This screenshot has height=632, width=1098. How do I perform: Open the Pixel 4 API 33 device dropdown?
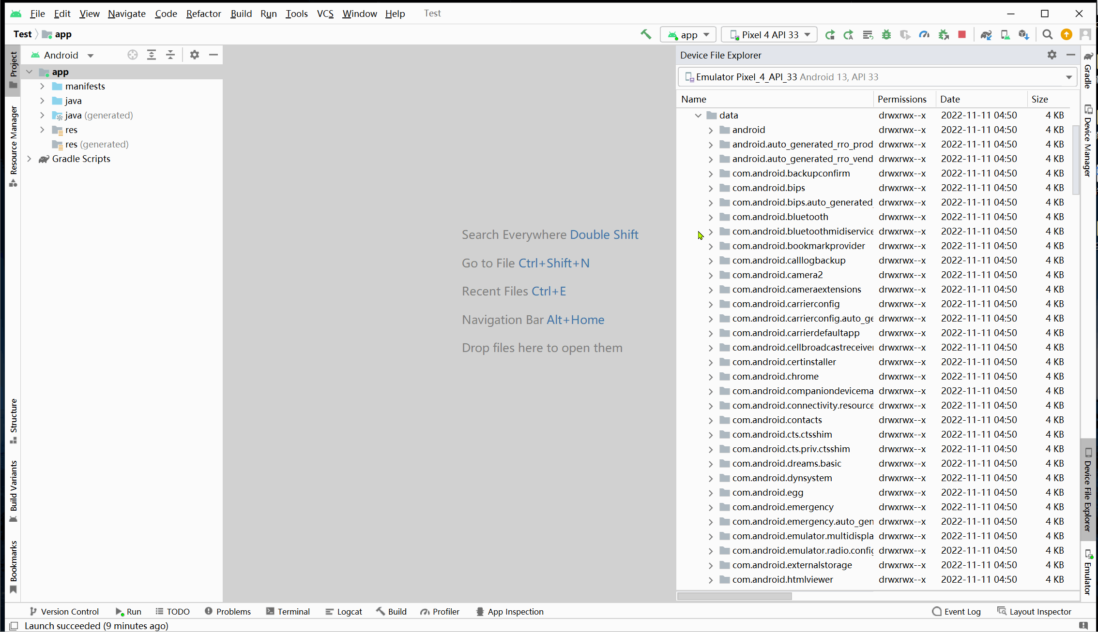769,35
